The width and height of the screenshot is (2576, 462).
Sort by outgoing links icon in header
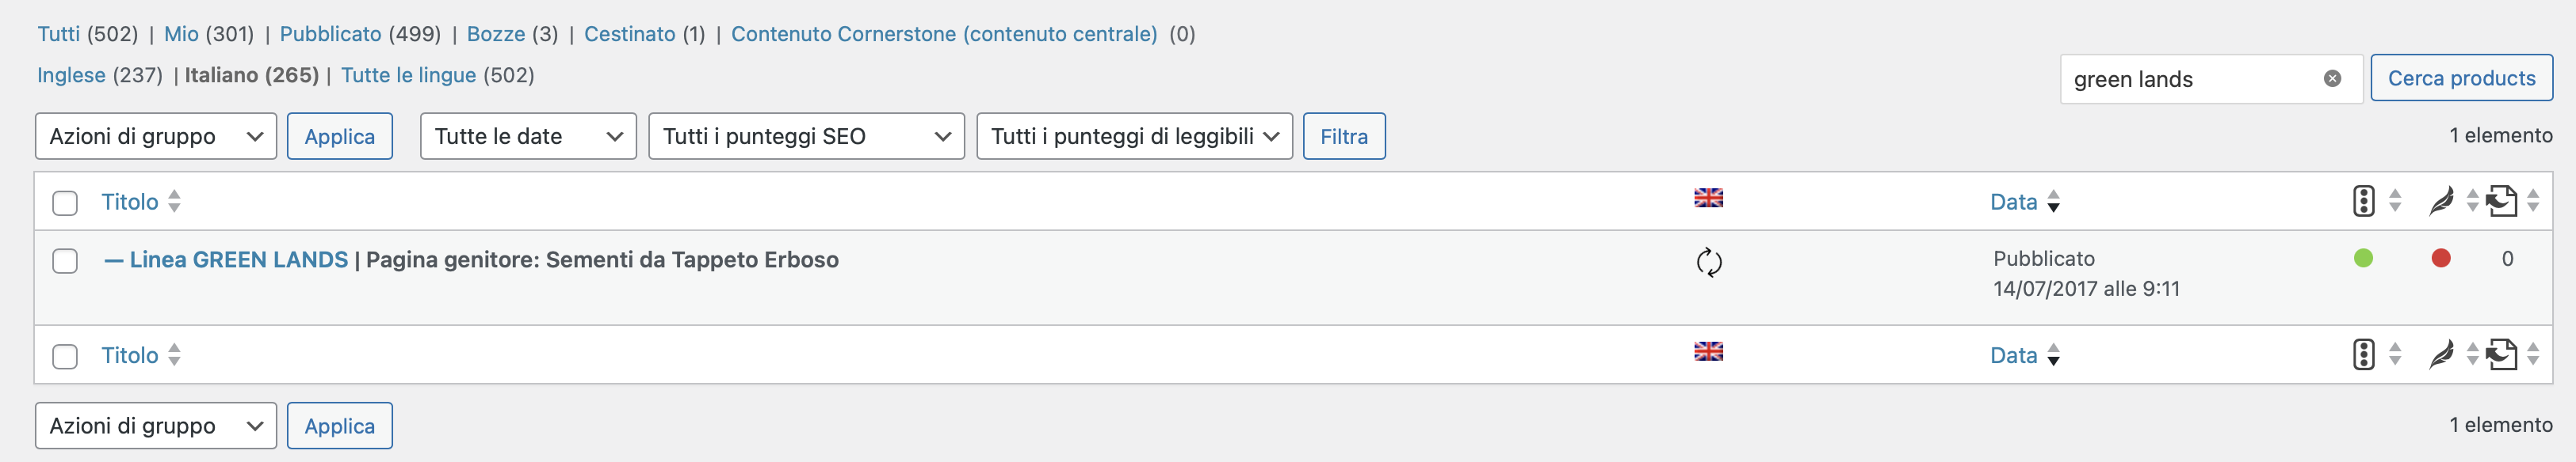pos(2501,201)
